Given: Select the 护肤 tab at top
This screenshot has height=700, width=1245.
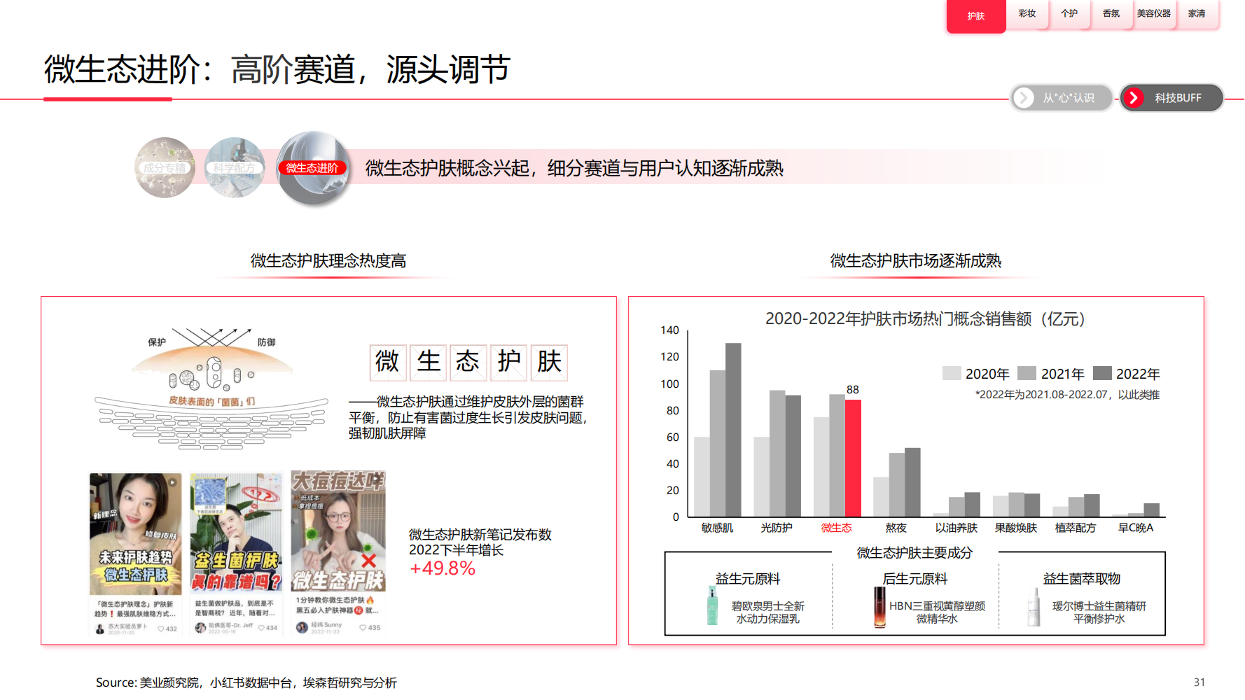Looking at the screenshot, I should pos(975,16).
